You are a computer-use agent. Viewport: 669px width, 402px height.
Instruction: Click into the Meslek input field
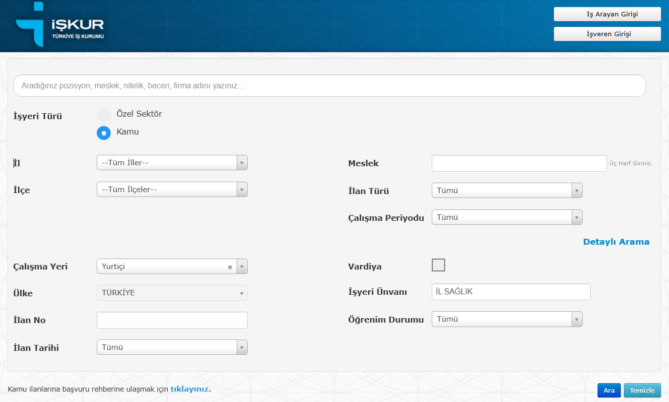tap(519, 163)
